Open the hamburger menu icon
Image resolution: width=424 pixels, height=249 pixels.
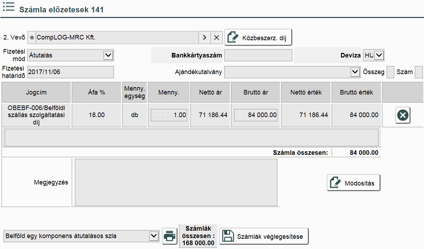(8, 7)
